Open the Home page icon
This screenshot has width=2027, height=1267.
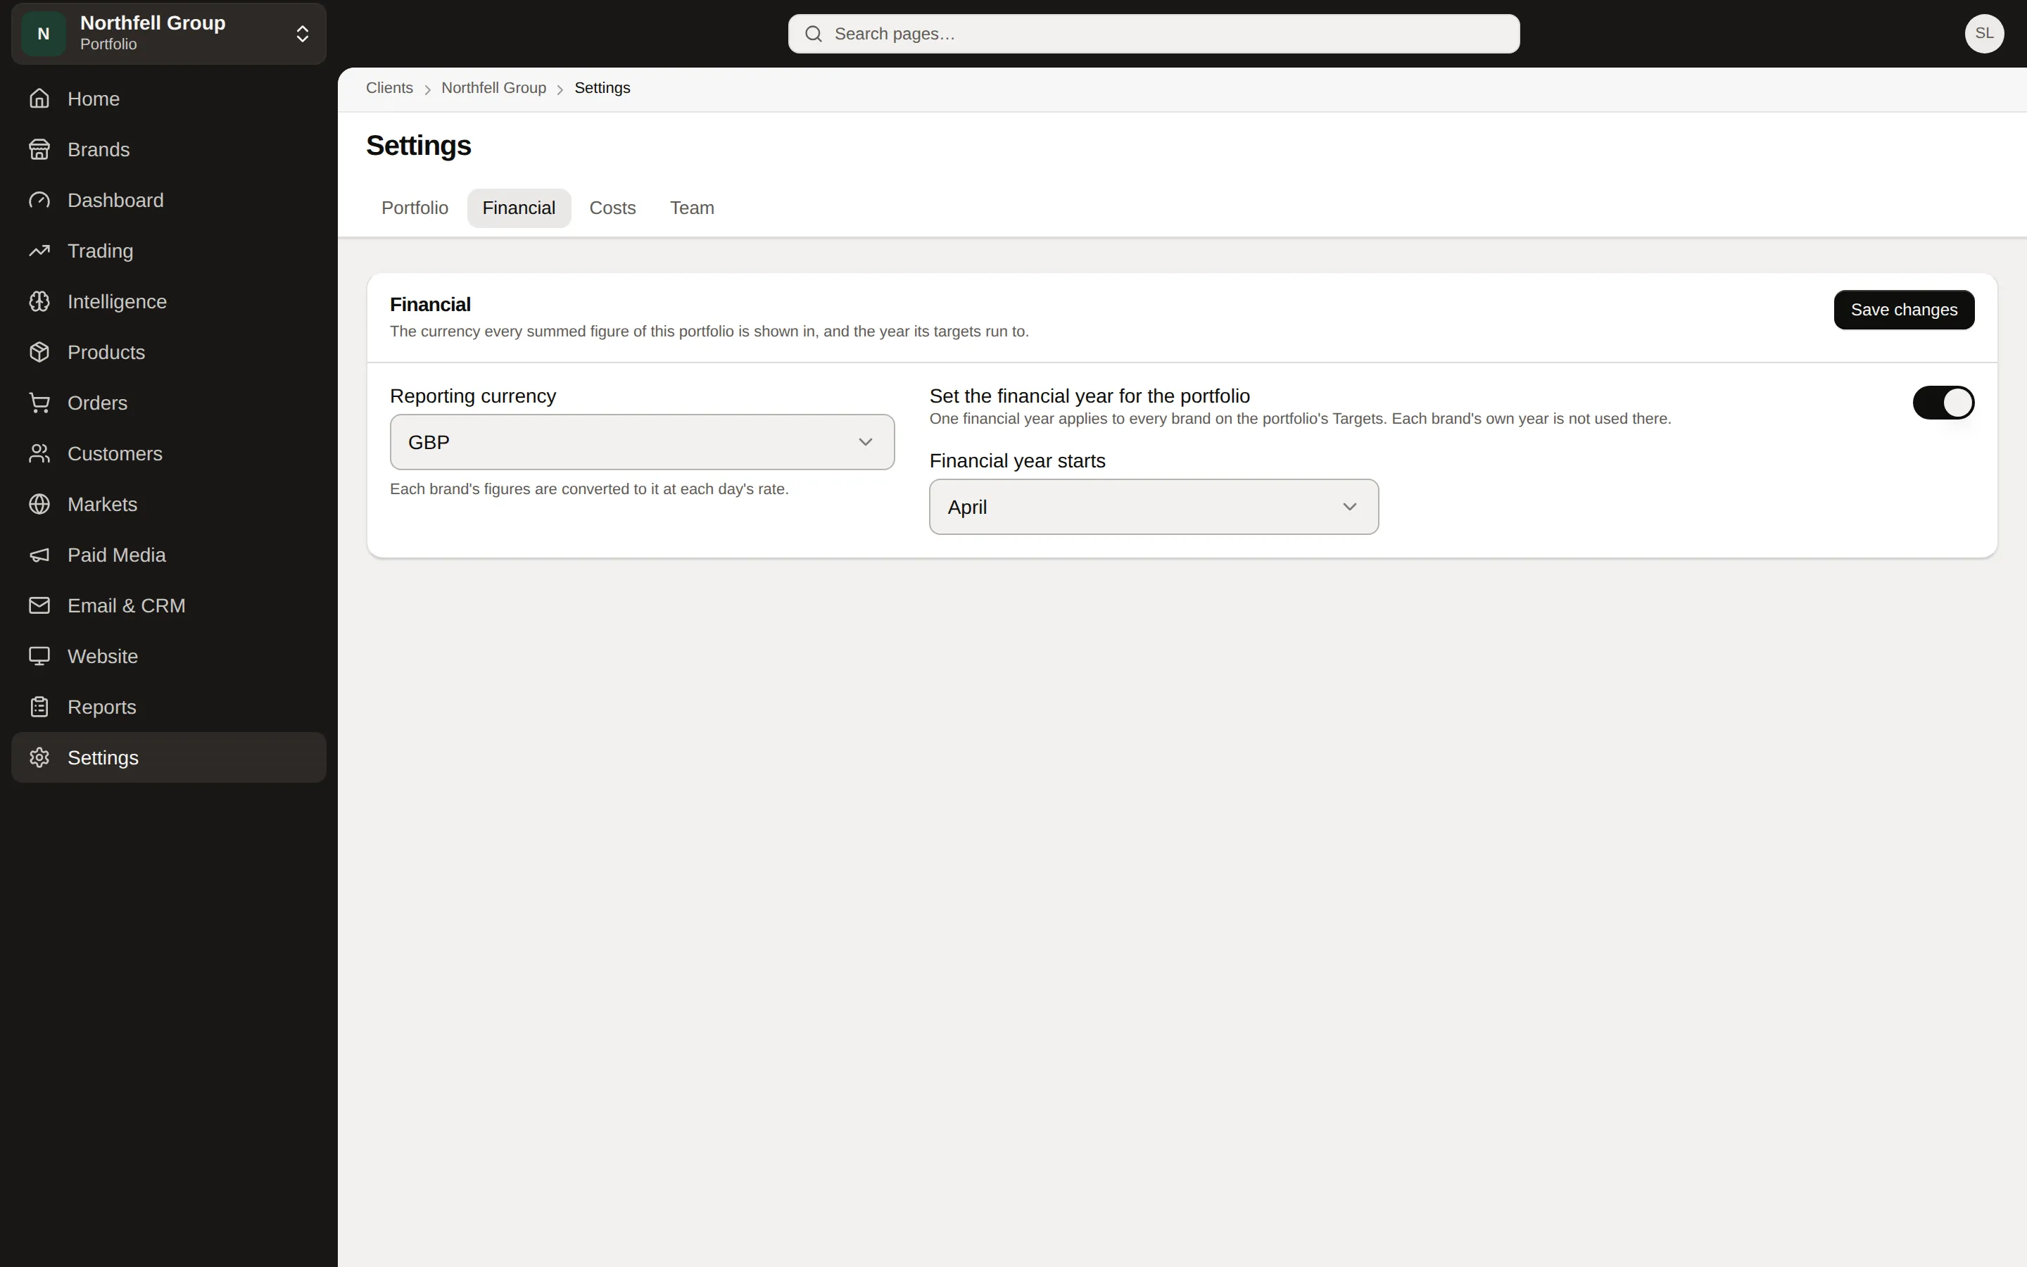pyautogui.click(x=39, y=99)
